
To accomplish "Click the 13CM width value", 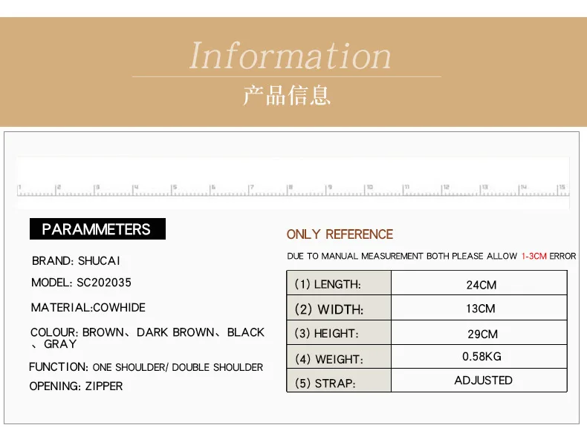I will coord(481,309).
